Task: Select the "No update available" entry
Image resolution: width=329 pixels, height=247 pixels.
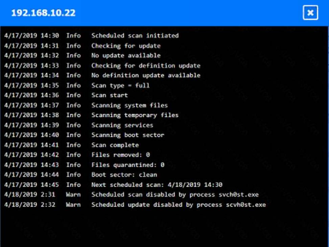Action: coord(126,55)
